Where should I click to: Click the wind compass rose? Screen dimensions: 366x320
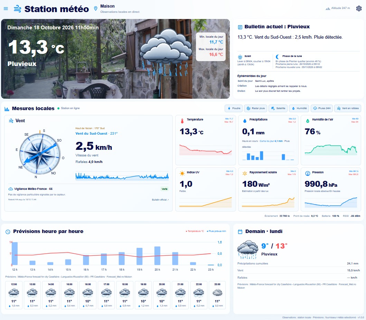coord(40,154)
